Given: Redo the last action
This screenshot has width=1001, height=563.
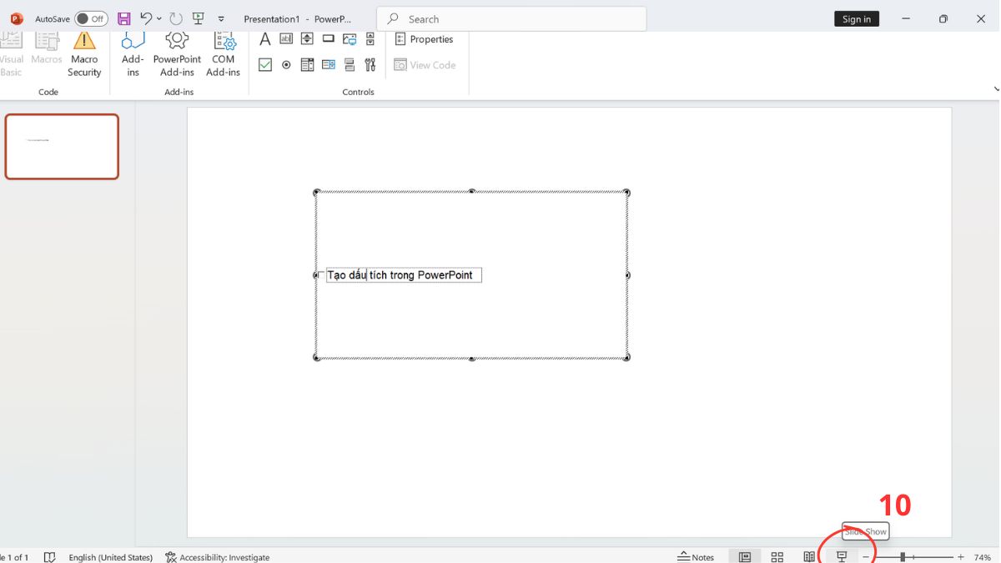Looking at the screenshot, I should [175, 18].
